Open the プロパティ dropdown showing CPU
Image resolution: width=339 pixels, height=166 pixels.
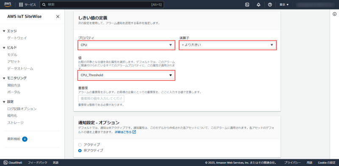tap(126, 45)
